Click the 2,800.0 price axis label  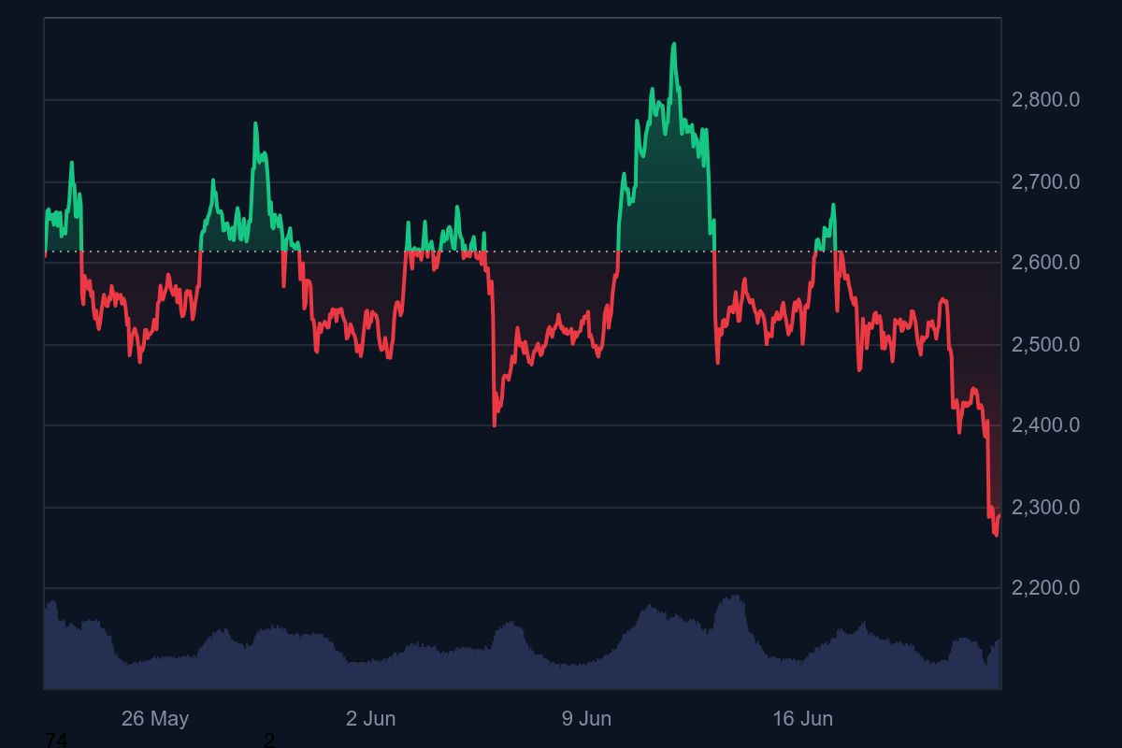[1045, 100]
